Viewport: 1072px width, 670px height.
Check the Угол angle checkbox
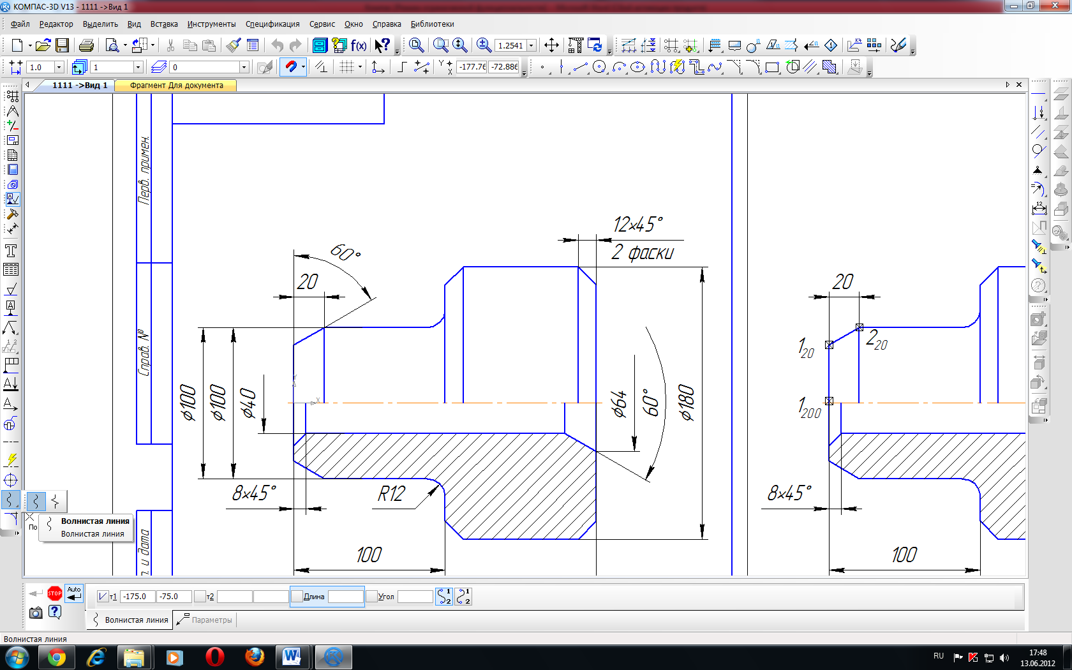pyautogui.click(x=371, y=597)
